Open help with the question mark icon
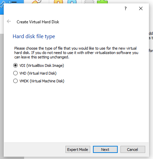 click(x=126, y=8)
